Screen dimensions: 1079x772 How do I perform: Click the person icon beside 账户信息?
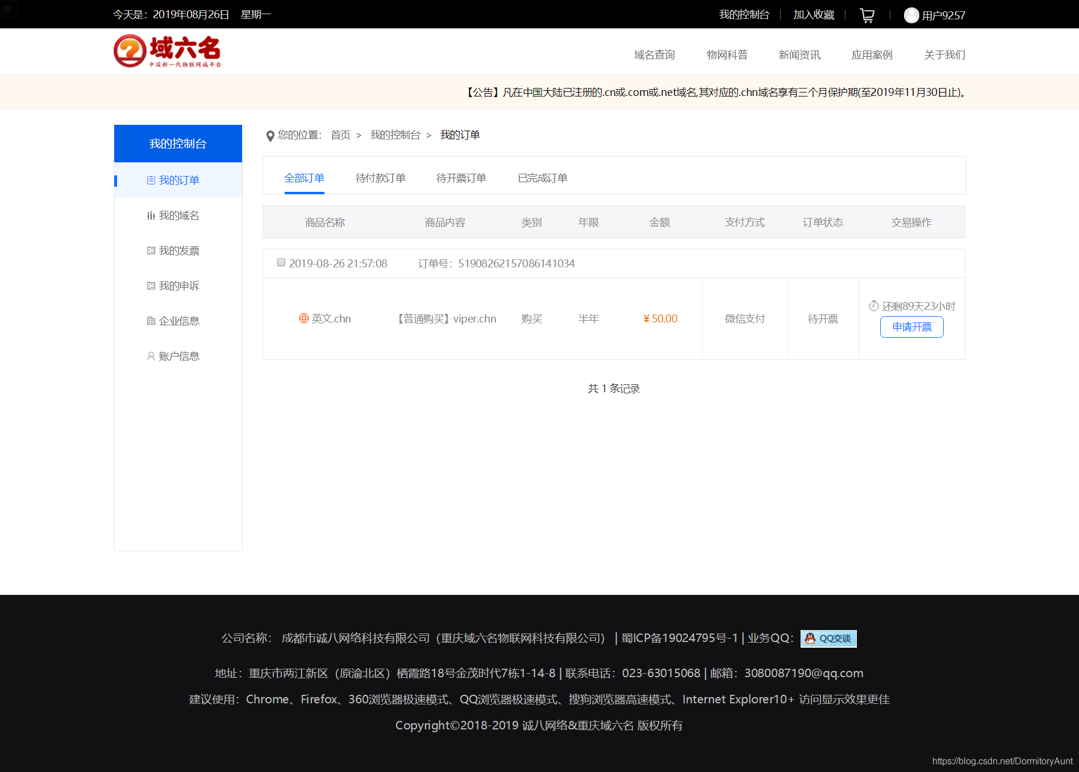150,356
